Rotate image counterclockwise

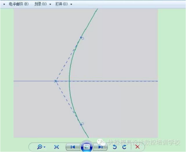pos(115,147)
